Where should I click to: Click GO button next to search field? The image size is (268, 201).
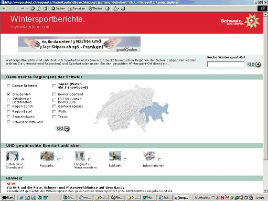click(x=254, y=65)
